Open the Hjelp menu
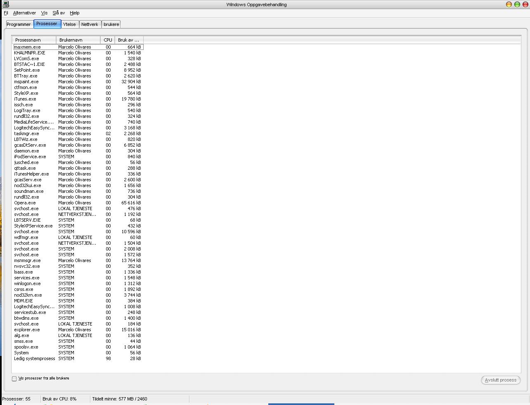 tap(75, 13)
